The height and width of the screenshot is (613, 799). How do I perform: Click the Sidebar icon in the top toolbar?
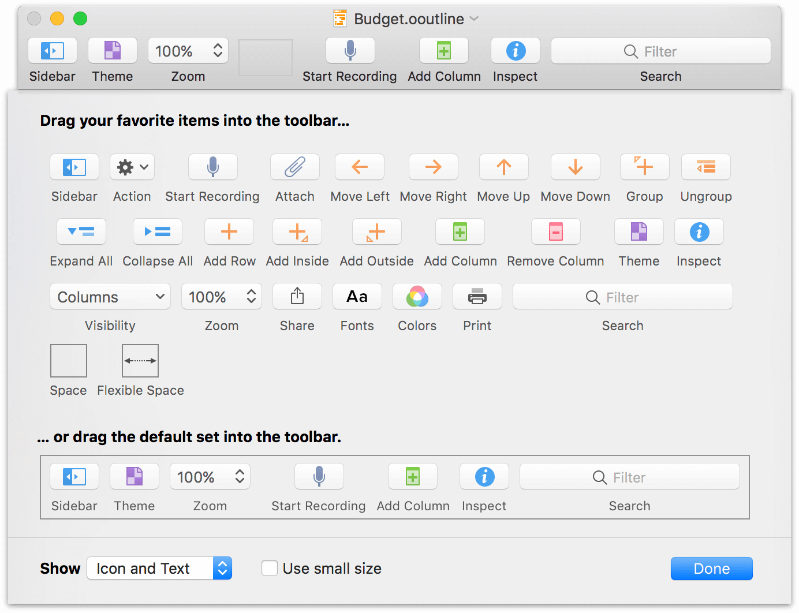[x=53, y=51]
